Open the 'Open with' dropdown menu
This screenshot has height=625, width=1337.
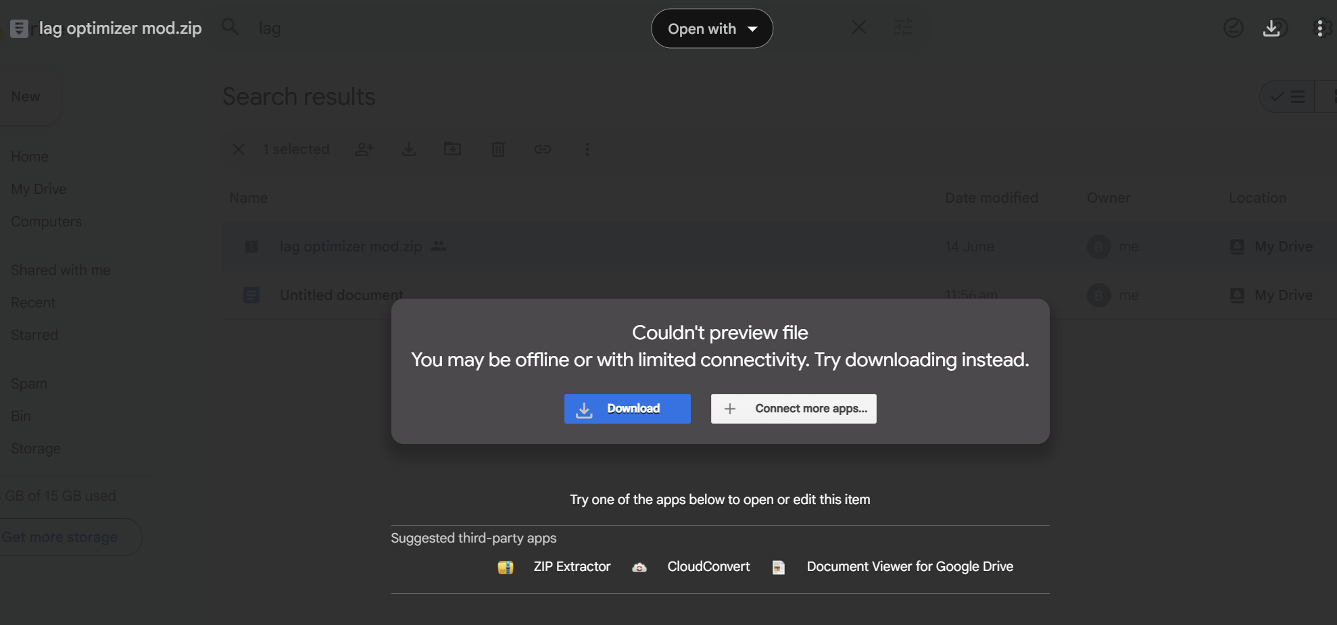pos(712,28)
